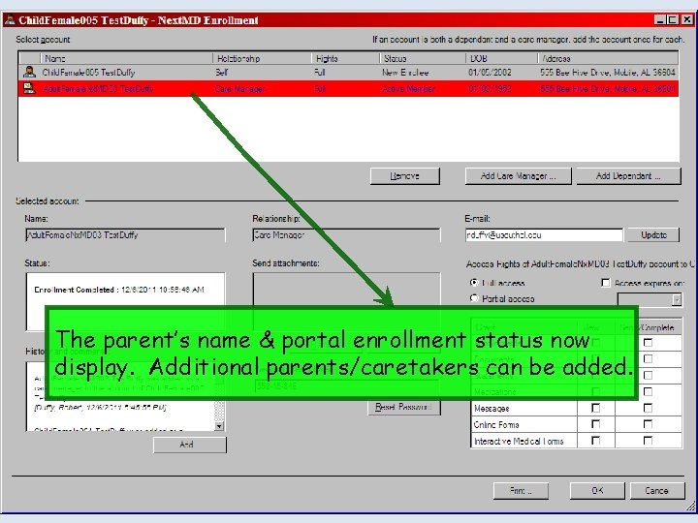Sort accounts by the Status column header
The width and height of the screenshot is (698, 523).
[x=423, y=58]
